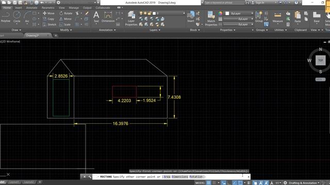Expand the Draw panel
The height and width of the screenshot is (185, 330).
[16, 30]
